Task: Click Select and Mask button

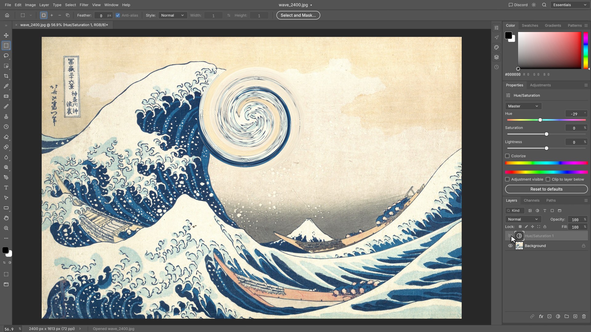Action: pos(298,15)
